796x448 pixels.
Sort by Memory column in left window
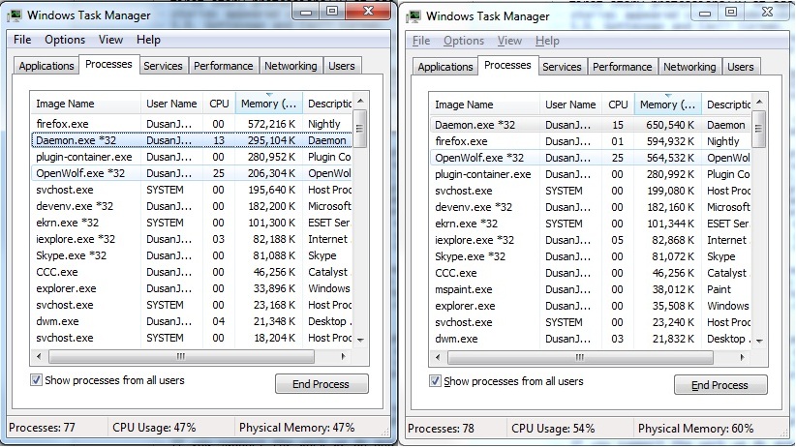(268, 104)
